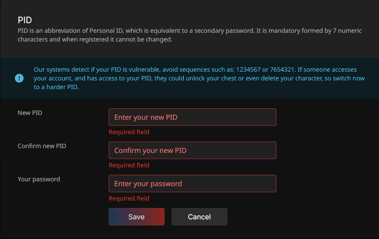Click the example sequence 1234567

[248, 70]
